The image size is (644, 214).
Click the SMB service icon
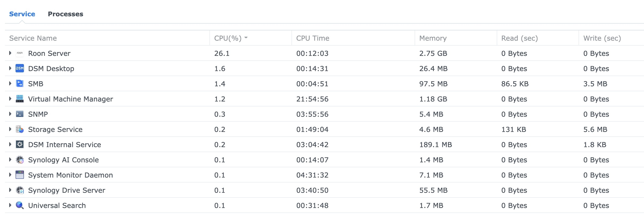20,84
